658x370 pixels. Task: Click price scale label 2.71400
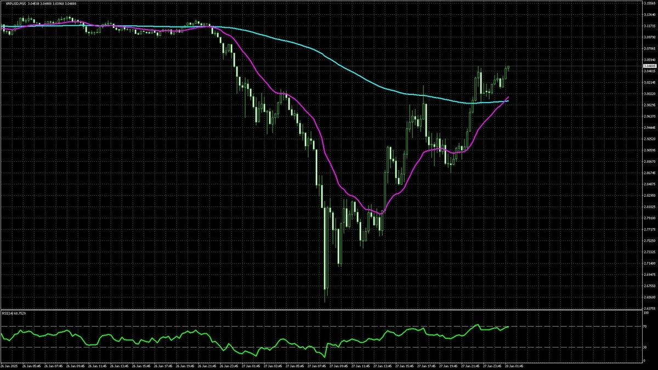tap(649, 263)
